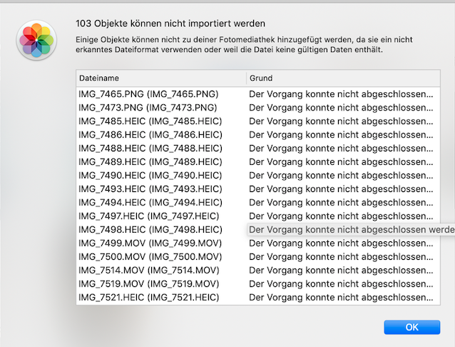Click the IMG_7519.MOV file entry

point(148,283)
